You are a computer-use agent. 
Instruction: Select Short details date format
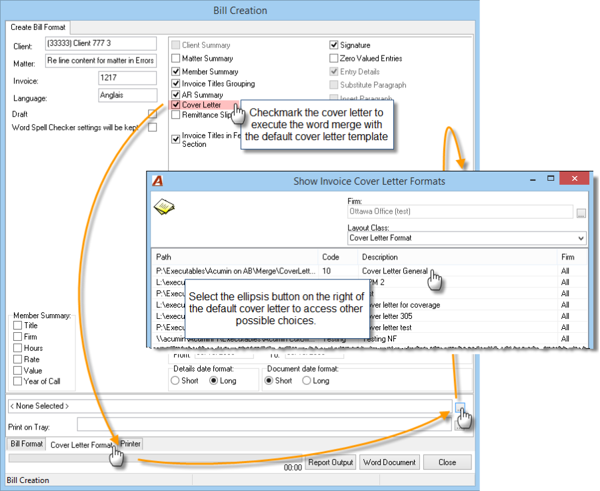pyautogui.click(x=175, y=381)
